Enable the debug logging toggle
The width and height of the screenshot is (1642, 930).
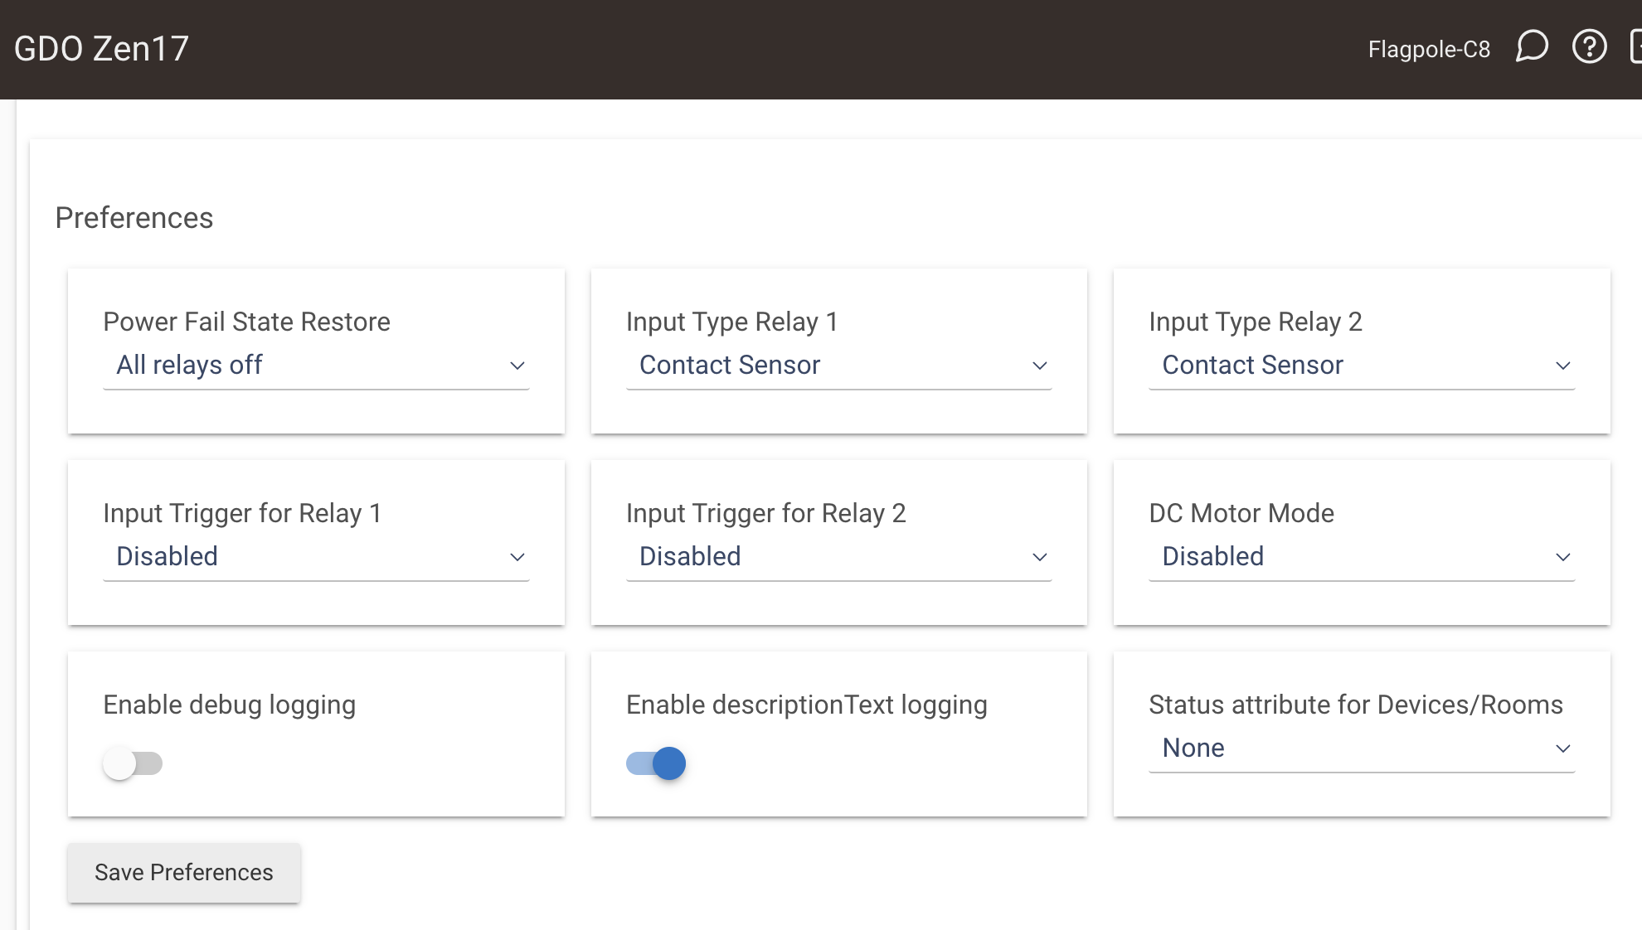(132, 763)
